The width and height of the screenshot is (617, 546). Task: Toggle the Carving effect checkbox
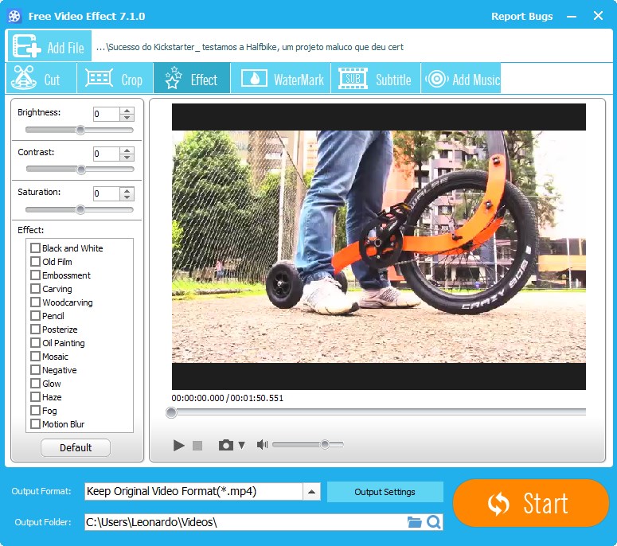point(35,289)
